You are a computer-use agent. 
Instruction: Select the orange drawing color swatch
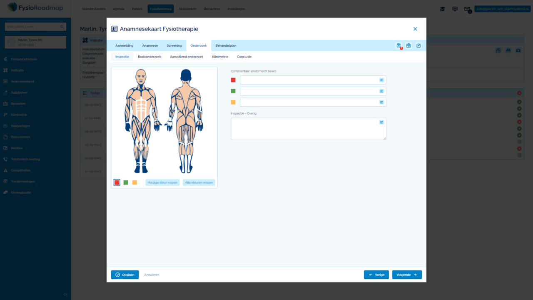click(x=134, y=182)
